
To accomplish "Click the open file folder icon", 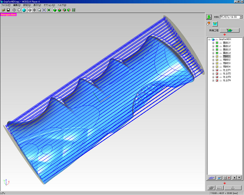I will [x=3, y=10].
